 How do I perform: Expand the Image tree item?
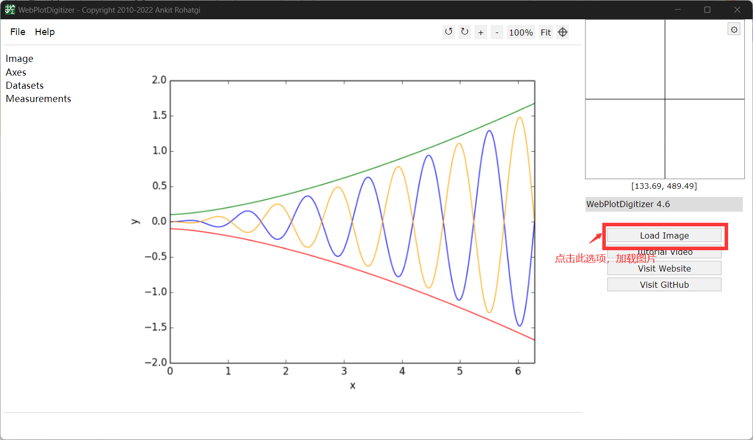[x=19, y=59]
